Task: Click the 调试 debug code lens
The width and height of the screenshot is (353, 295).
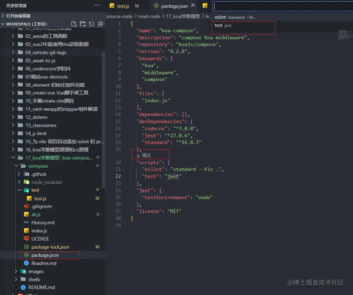Action: (144, 155)
